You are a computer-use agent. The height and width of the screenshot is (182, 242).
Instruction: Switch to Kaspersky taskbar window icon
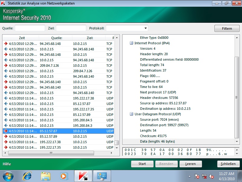point(83,176)
